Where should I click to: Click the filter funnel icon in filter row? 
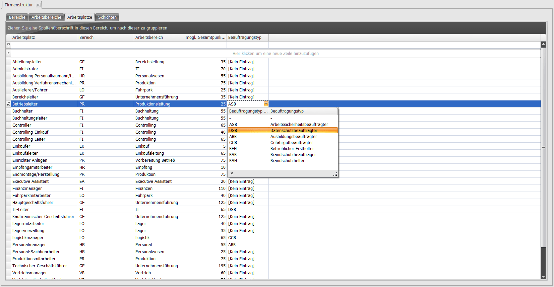click(x=8, y=45)
